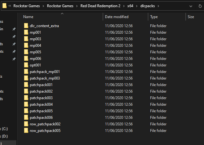Select the patchpack_mp003 folder name

pyautogui.click(x=45, y=78)
